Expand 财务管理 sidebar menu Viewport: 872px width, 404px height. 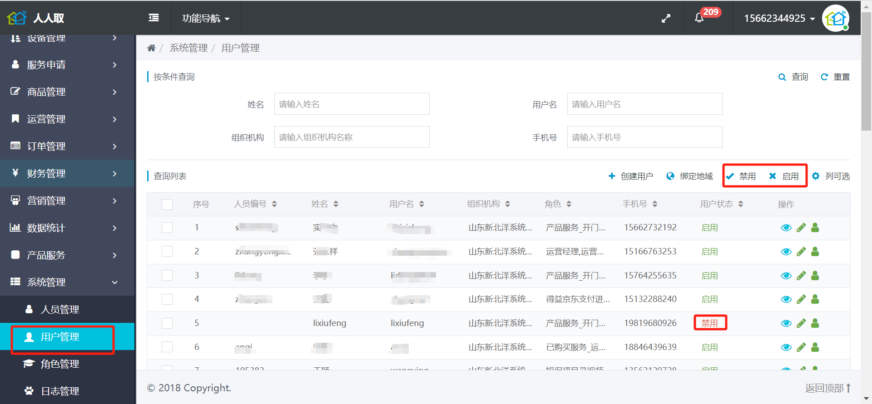click(x=67, y=173)
